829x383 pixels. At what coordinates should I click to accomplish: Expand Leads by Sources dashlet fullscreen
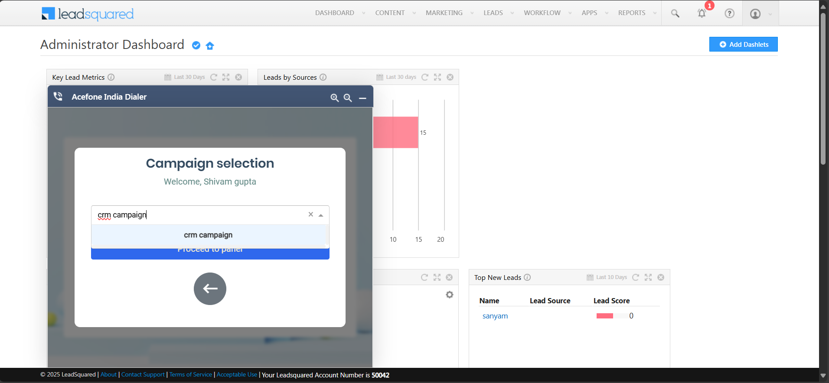(x=437, y=77)
